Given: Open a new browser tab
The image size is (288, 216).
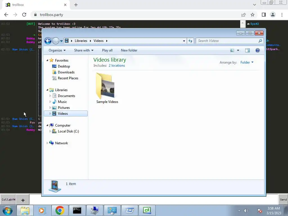Looking at the screenshot, I should click(76, 5).
